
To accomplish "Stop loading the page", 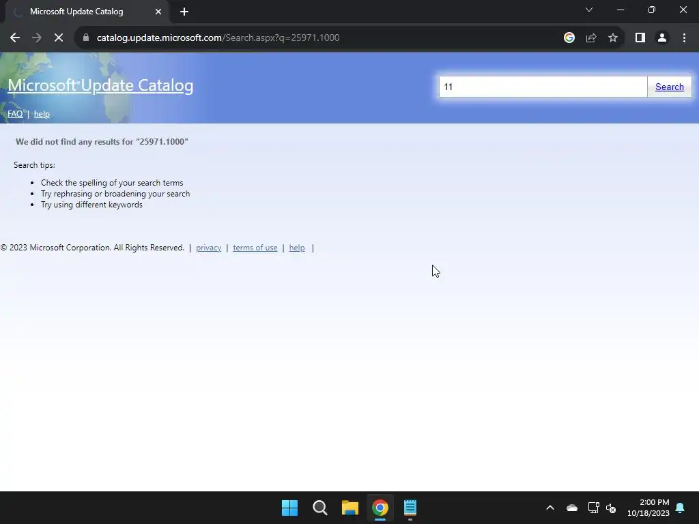I will (x=59, y=38).
